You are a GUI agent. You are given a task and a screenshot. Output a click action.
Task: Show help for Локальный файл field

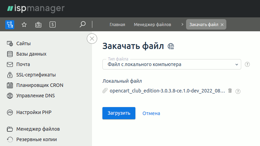pyautogui.click(x=238, y=91)
